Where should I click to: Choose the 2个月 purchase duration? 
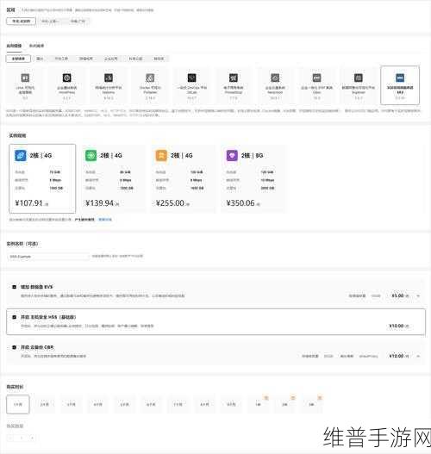[x=44, y=405]
